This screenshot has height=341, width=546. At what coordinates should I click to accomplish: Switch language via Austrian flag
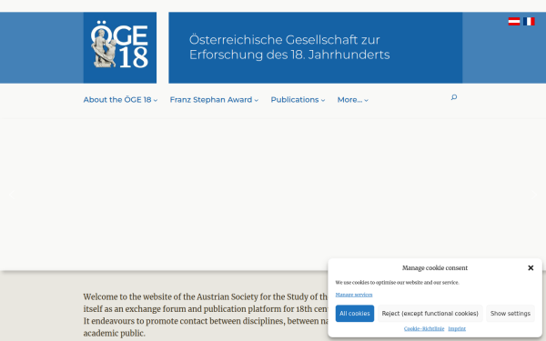[x=514, y=22]
